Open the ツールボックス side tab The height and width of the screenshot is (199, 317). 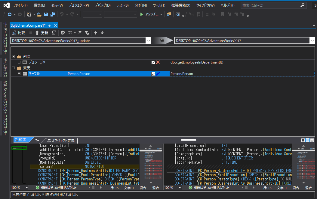coord(5,67)
